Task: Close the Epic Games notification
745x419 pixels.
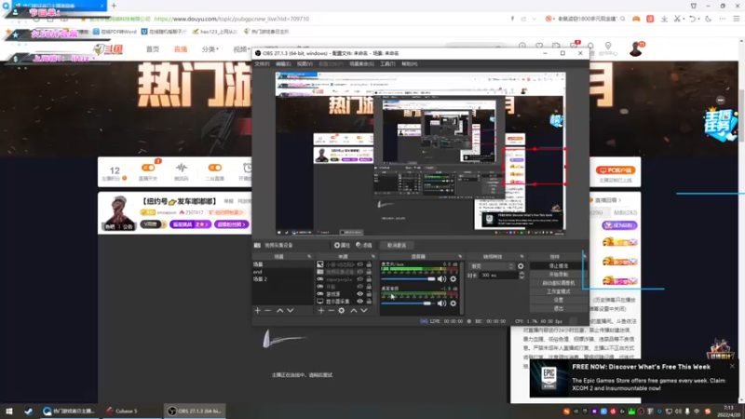Action: click(x=732, y=366)
